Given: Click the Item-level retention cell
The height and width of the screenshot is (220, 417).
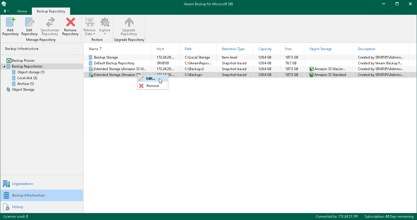Looking at the screenshot, I should click(x=230, y=57).
